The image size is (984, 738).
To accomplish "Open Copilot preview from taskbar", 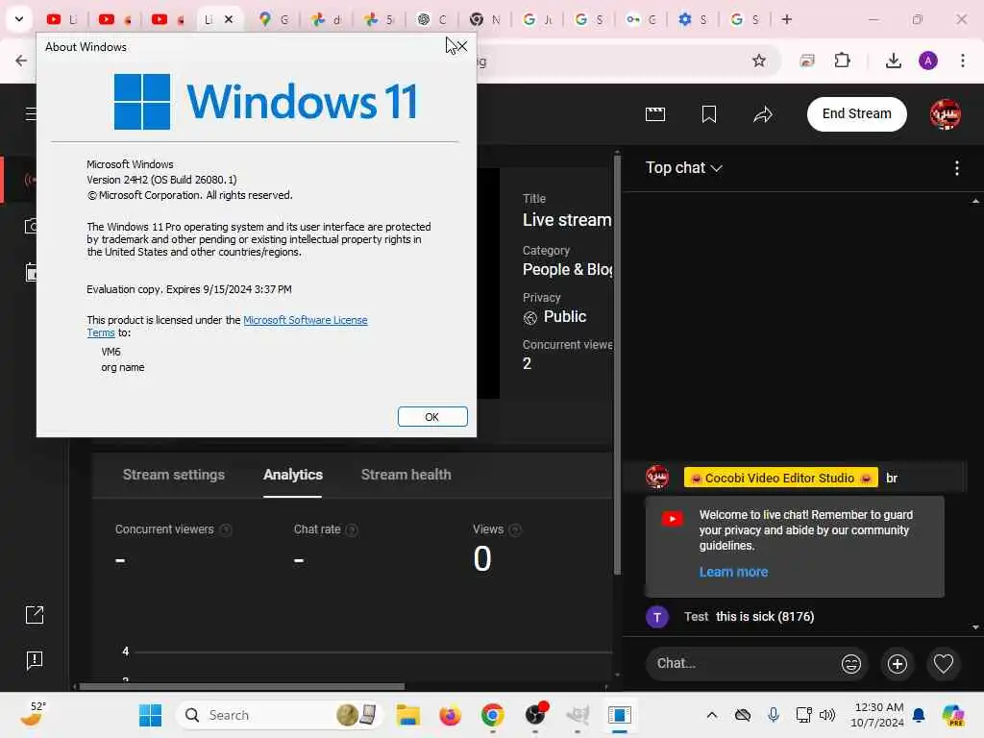I will 953,715.
